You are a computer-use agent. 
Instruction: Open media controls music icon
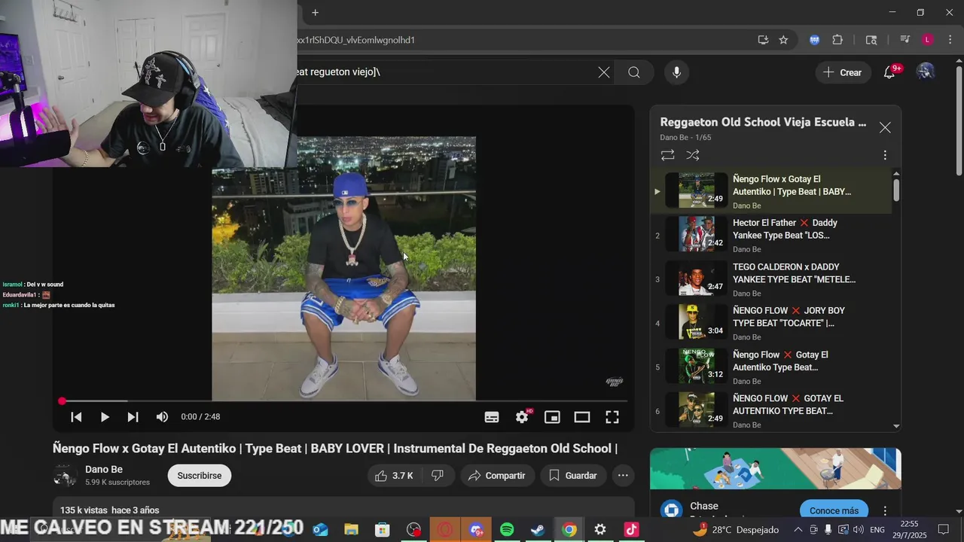click(905, 40)
